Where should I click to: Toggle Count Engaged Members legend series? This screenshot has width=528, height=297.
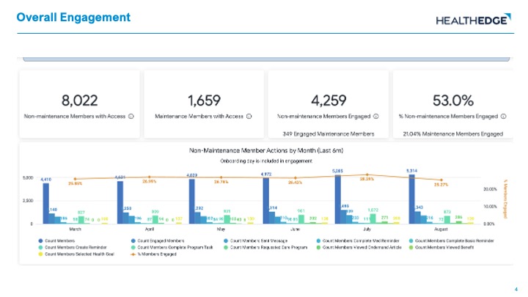pyautogui.click(x=156, y=240)
